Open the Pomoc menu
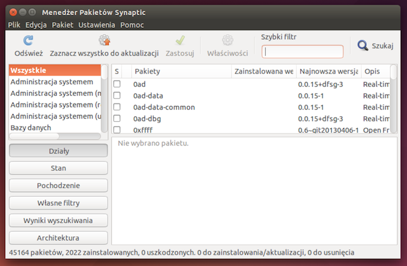The image size is (407, 266). [132, 25]
